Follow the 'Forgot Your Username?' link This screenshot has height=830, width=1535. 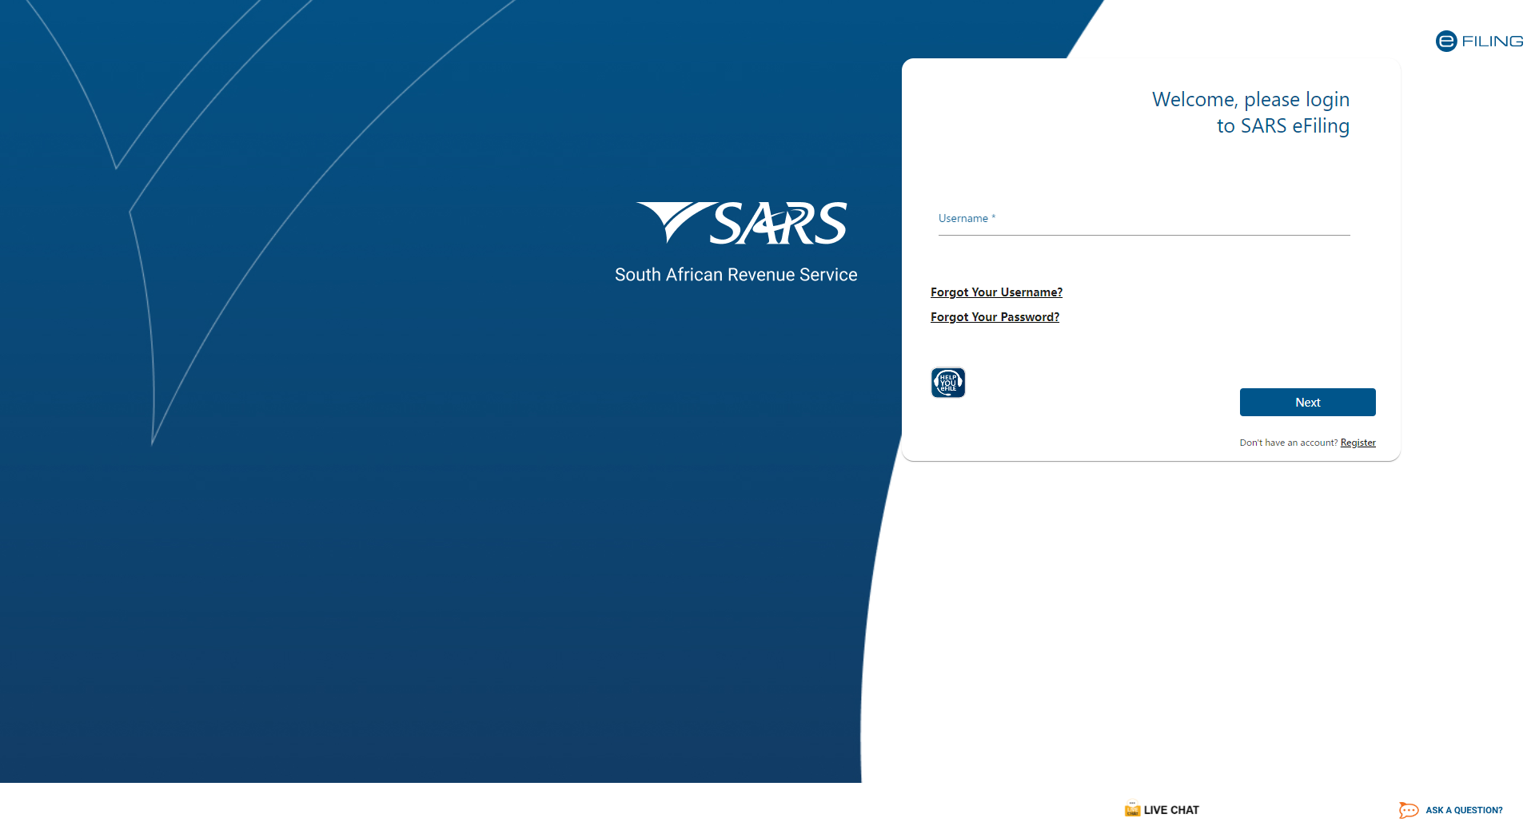coord(996,292)
